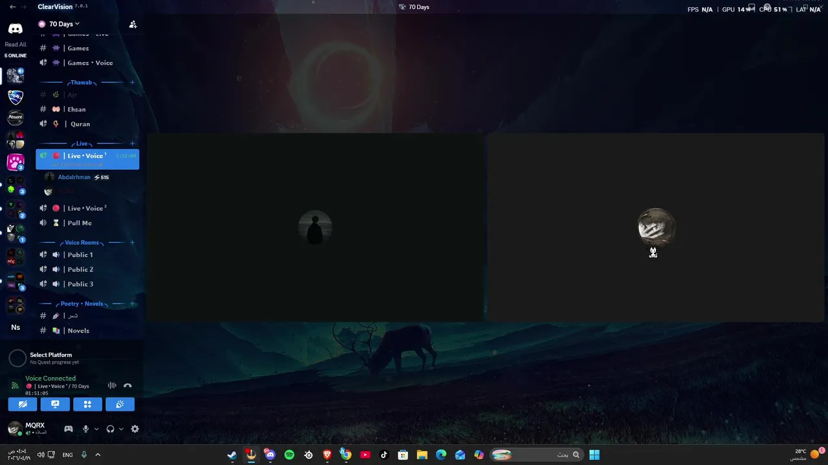Click the left participant video tile avatar
Image resolution: width=828 pixels, height=465 pixels.
click(x=315, y=227)
